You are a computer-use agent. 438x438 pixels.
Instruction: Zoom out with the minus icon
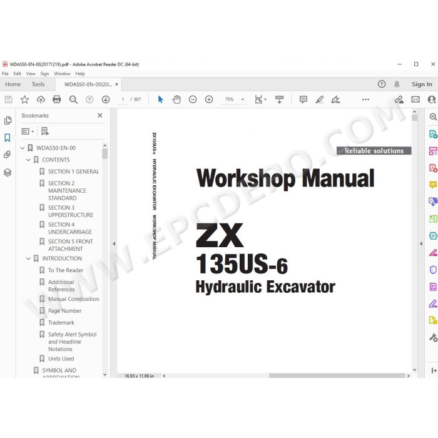(x=193, y=99)
